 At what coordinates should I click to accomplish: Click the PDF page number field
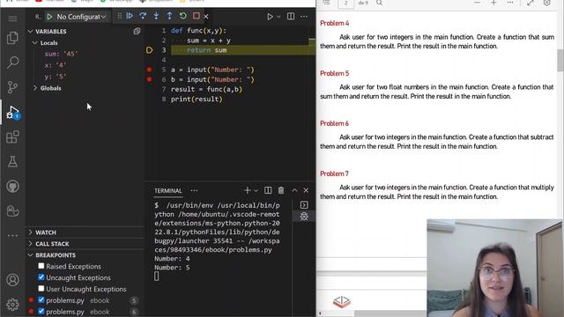pyautogui.click(x=346, y=3)
